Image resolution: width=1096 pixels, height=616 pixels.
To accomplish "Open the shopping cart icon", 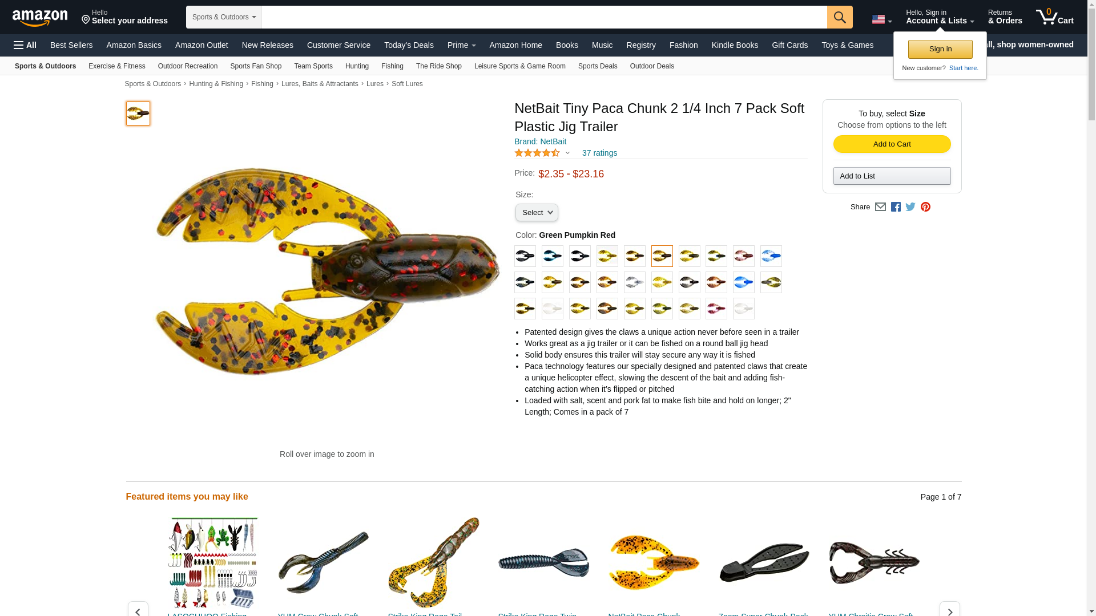I will [1055, 17].
